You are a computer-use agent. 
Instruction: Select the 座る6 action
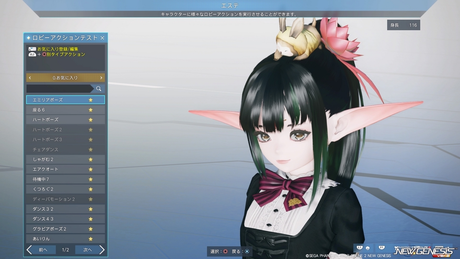(x=66, y=110)
